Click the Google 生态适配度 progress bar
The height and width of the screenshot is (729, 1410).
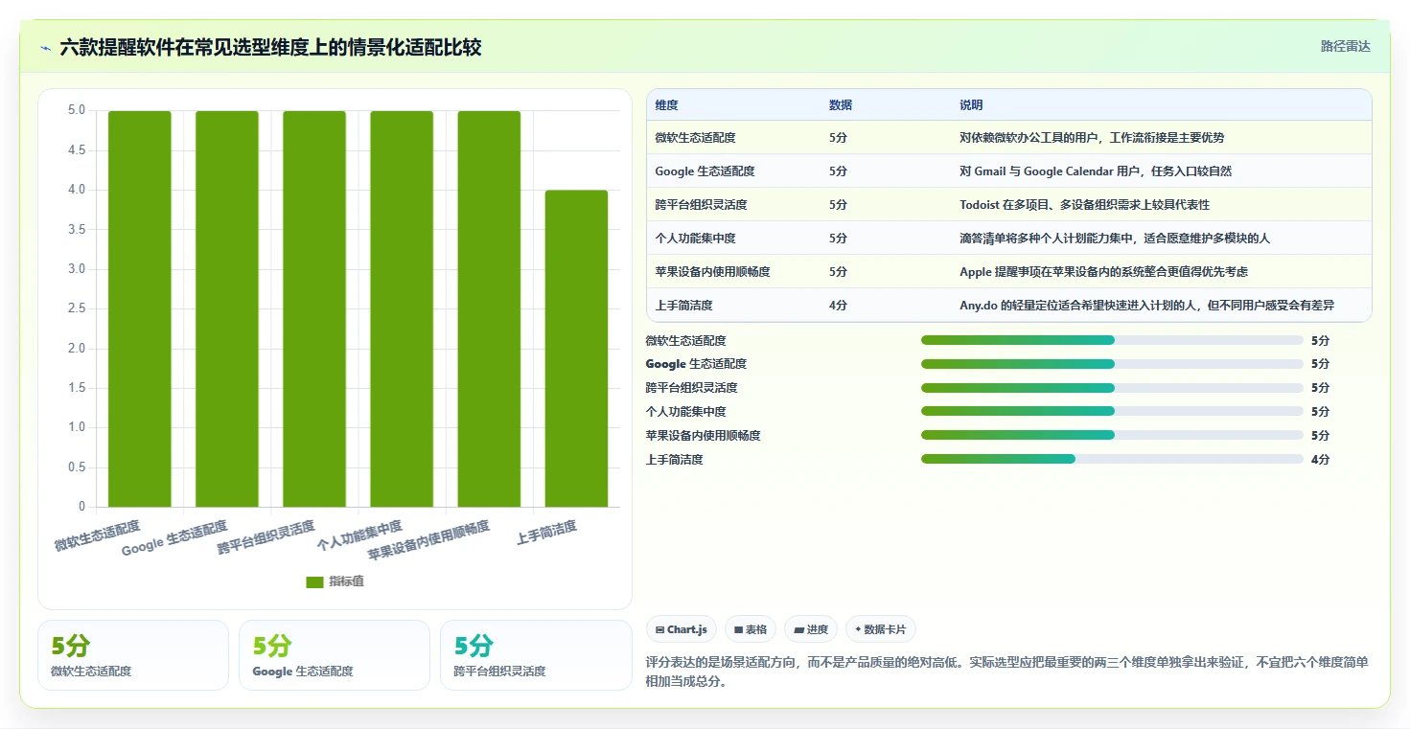1112,364
